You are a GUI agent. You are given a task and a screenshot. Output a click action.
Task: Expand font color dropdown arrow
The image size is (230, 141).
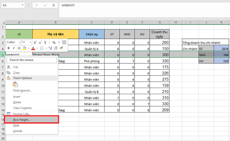coord(37,48)
